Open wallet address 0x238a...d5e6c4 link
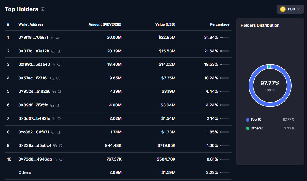307x181 pixels. click(x=35, y=146)
